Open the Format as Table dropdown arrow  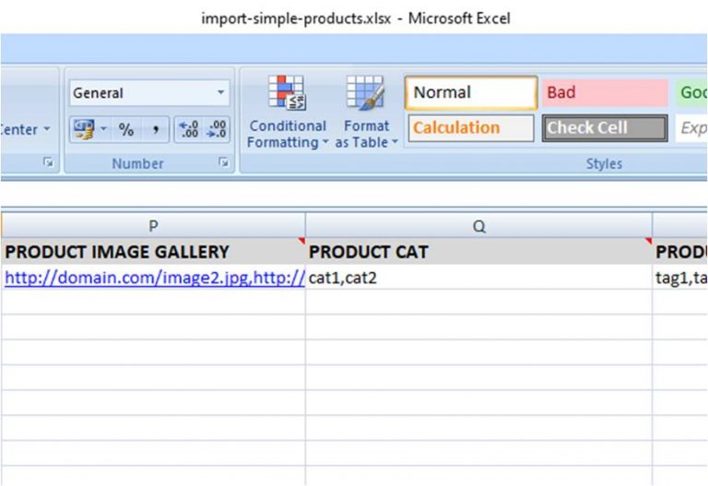tap(395, 142)
